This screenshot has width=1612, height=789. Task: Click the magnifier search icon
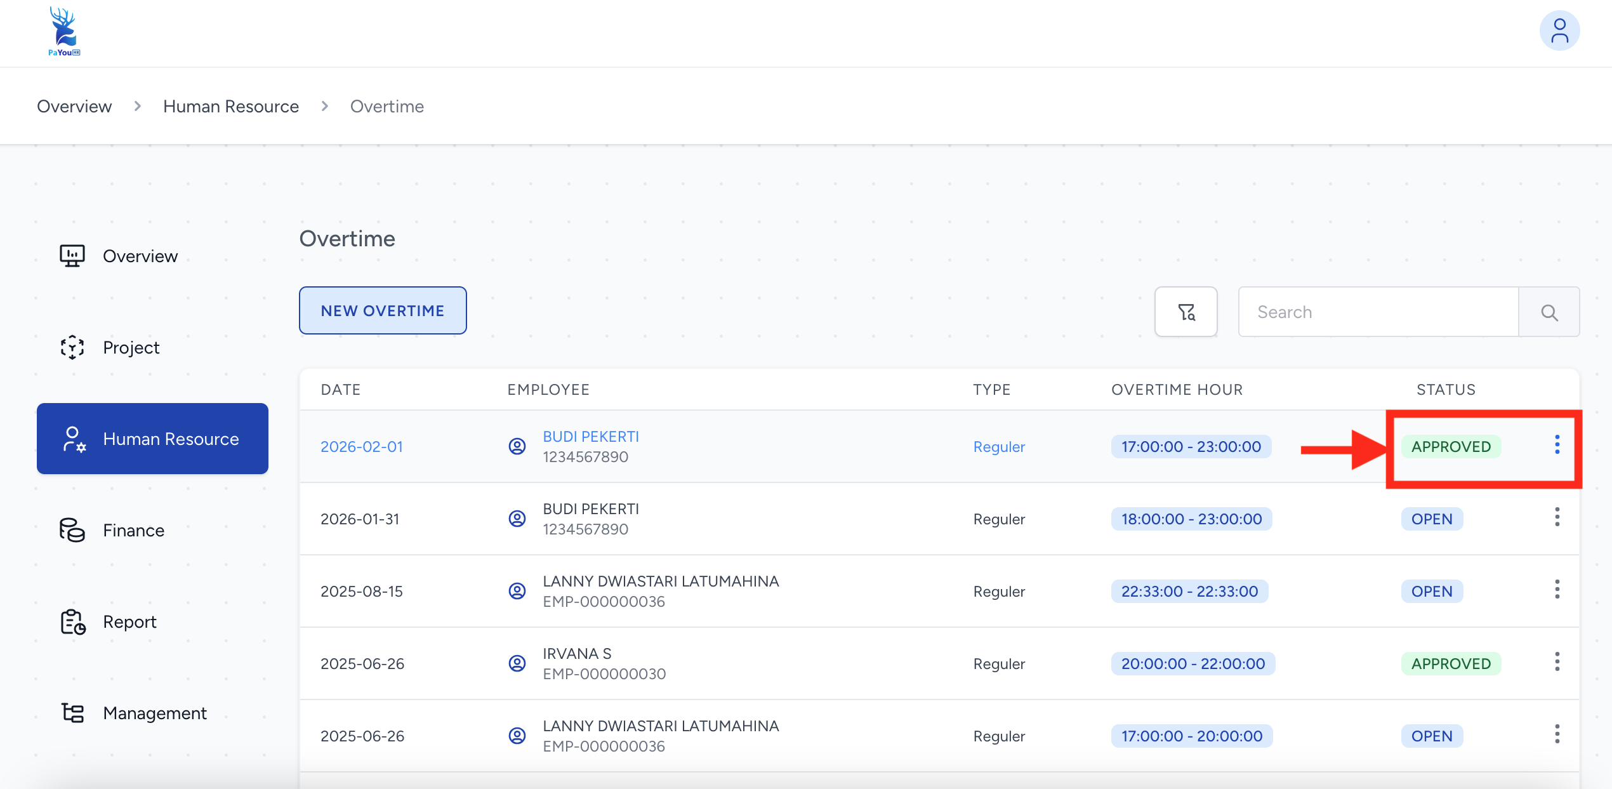point(1549,312)
